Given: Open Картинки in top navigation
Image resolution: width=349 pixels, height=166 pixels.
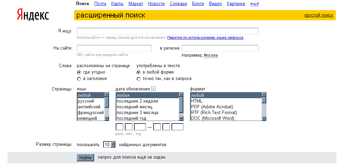Looking at the screenshot, I should [236, 4].
